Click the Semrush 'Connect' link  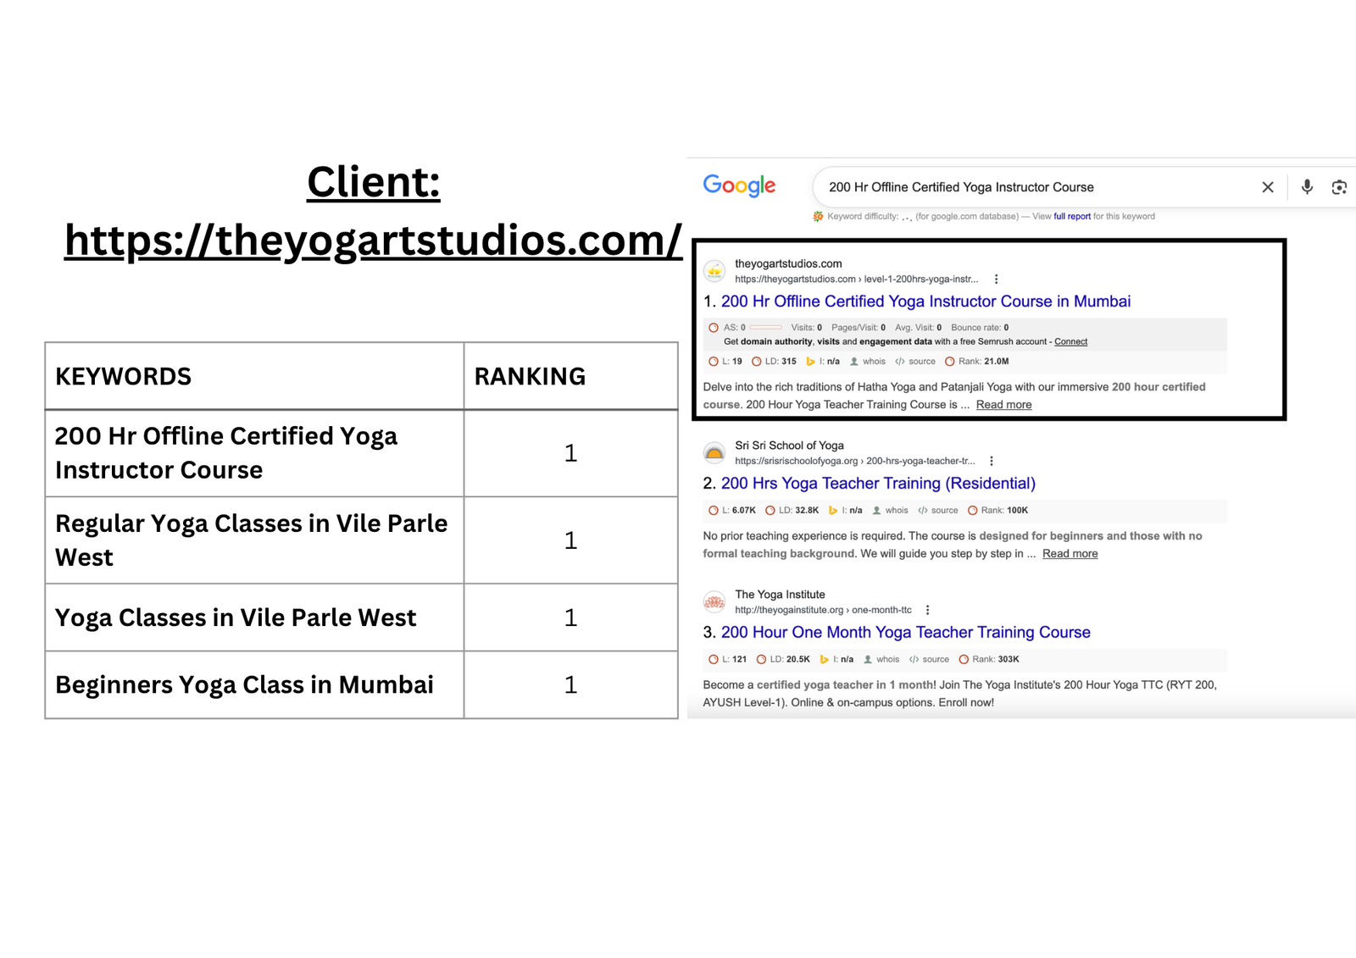(1070, 342)
